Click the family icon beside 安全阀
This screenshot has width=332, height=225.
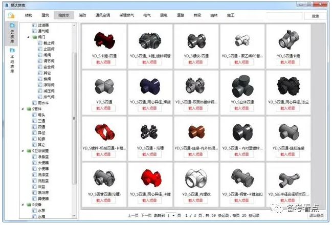click(40, 67)
